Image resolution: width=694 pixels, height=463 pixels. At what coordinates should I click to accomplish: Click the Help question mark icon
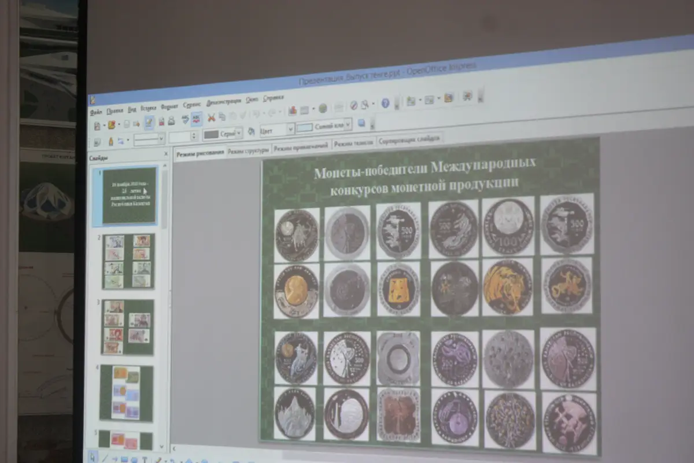point(385,103)
